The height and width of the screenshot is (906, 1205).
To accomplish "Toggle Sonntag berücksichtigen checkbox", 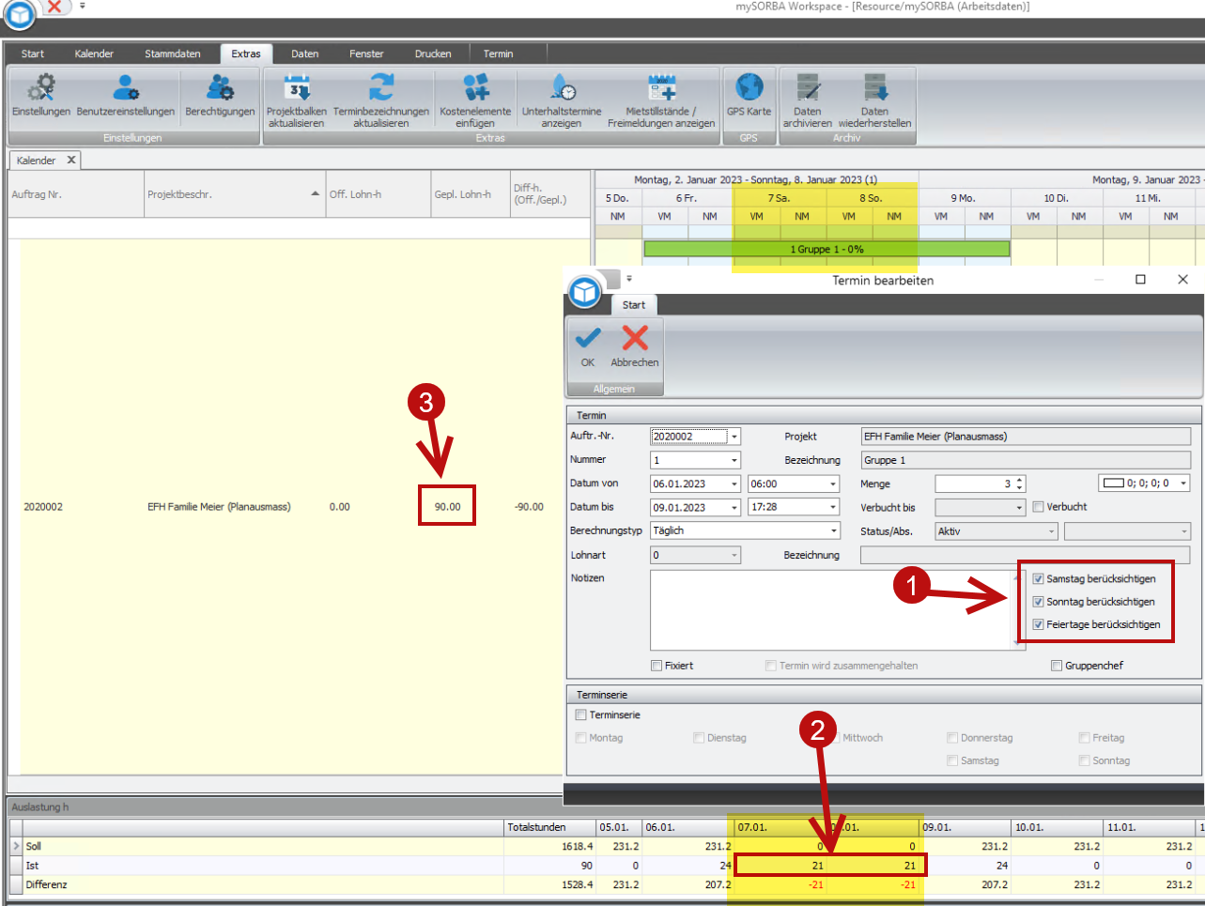I will coord(1038,602).
